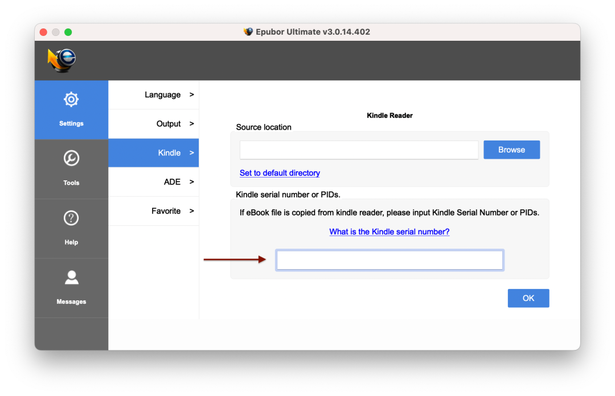Expand the ADE chevron arrow

point(192,181)
